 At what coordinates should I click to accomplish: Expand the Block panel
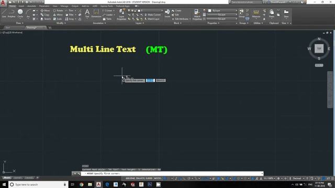pyautogui.click(x=177, y=23)
